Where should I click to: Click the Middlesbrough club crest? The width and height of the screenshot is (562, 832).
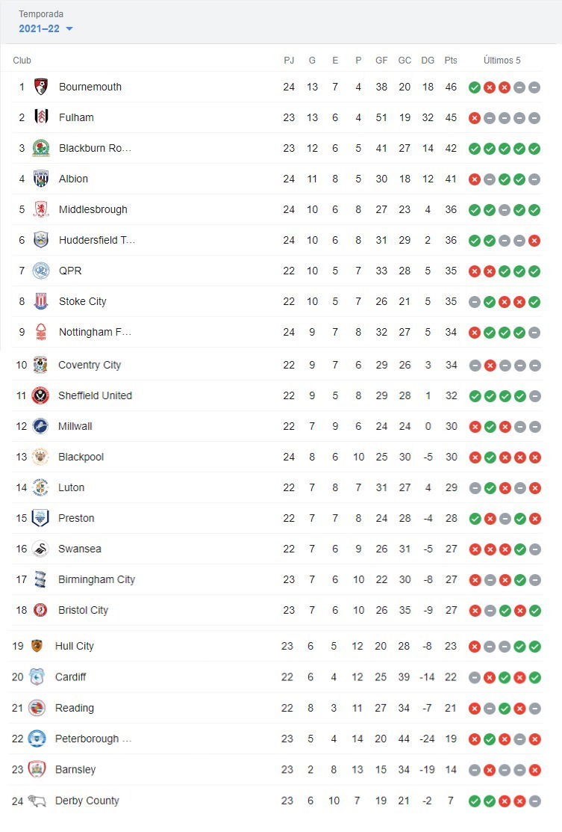pyautogui.click(x=41, y=209)
